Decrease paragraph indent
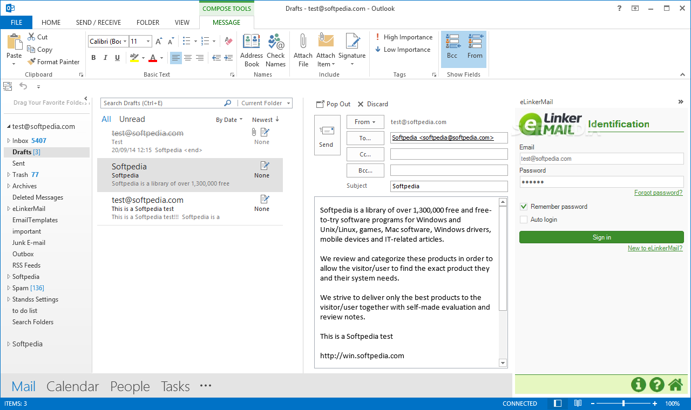The height and width of the screenshot is (410, 691). tap(216, 58)
